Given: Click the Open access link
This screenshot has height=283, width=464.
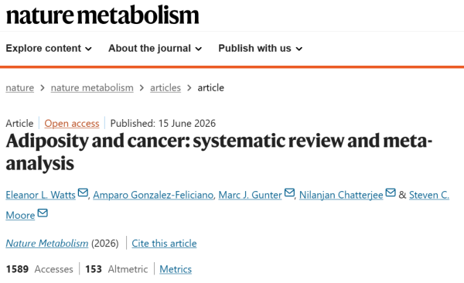Looking at the screenshot, I should pyautogui.click(x=72, y=124).
